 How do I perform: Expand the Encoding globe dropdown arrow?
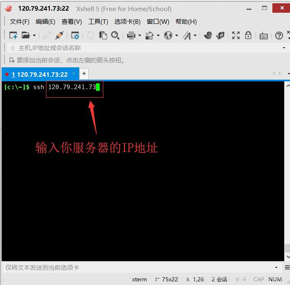click(x=177, y=35)
